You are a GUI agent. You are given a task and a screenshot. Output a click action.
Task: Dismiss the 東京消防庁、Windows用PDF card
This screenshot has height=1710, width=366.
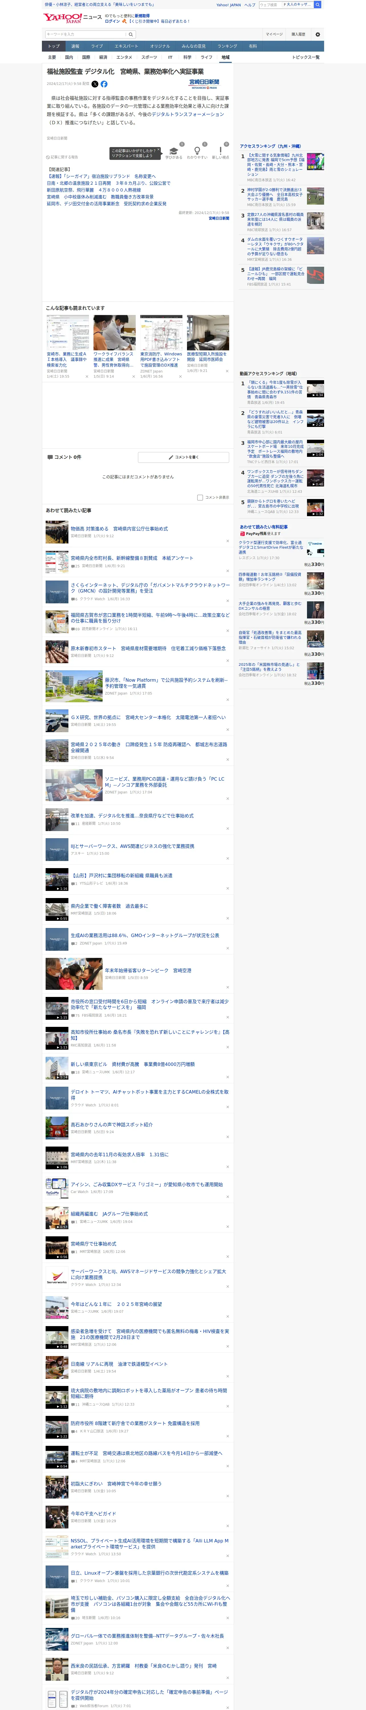coord(180,376)
